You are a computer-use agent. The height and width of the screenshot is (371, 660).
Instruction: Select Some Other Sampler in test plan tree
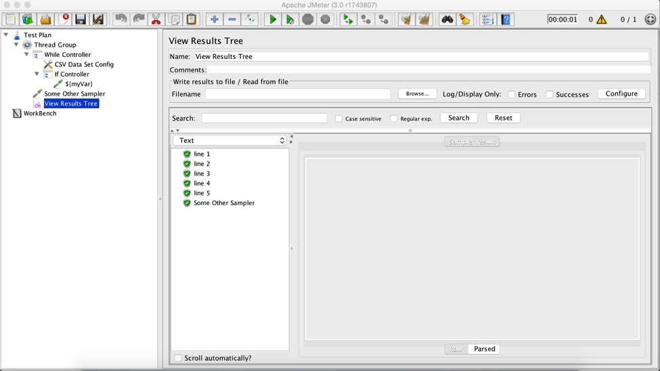[x=74, y=93]
